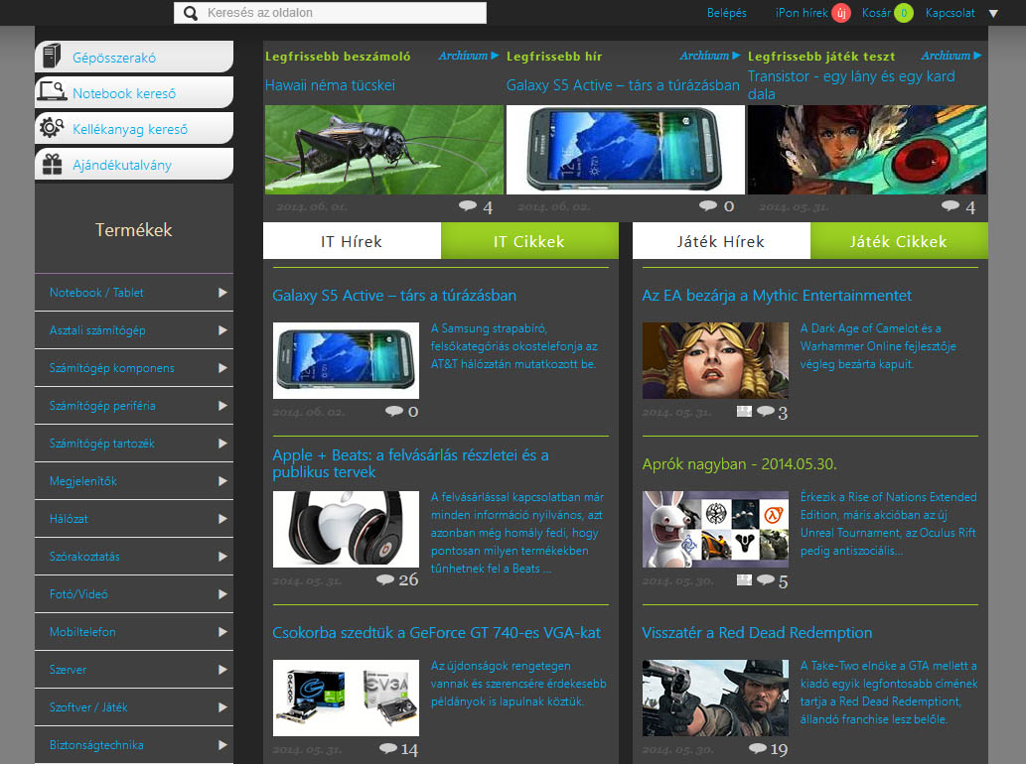
Task: Open the gallery icon on the Aprók nagyban article
Action: tap(743, 580)
